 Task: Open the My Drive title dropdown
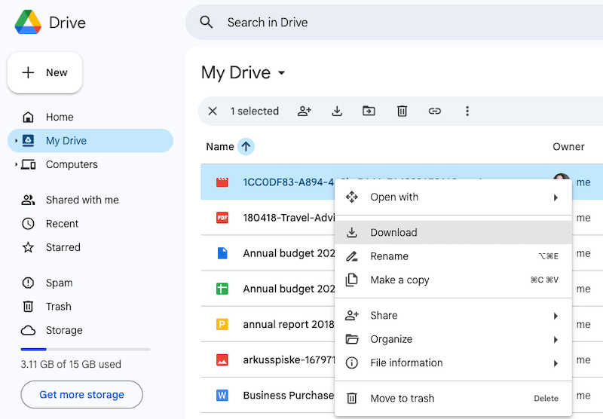(x=282, y=73)
